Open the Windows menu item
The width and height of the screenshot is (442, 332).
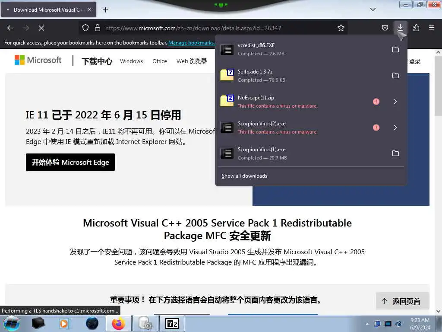click(x=131, y=61)
